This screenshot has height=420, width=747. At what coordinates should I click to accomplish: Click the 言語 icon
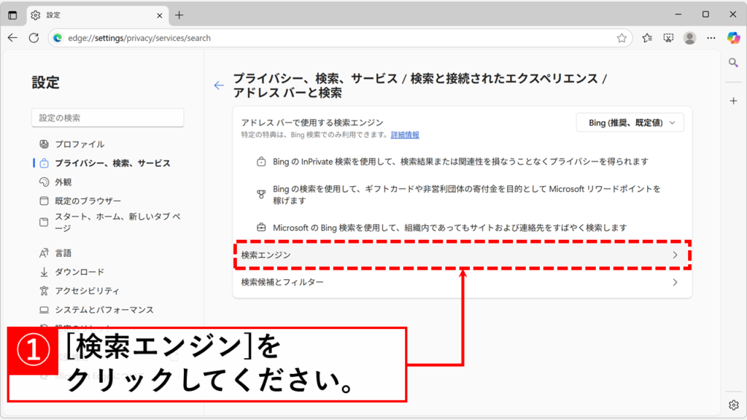[44, 253]
